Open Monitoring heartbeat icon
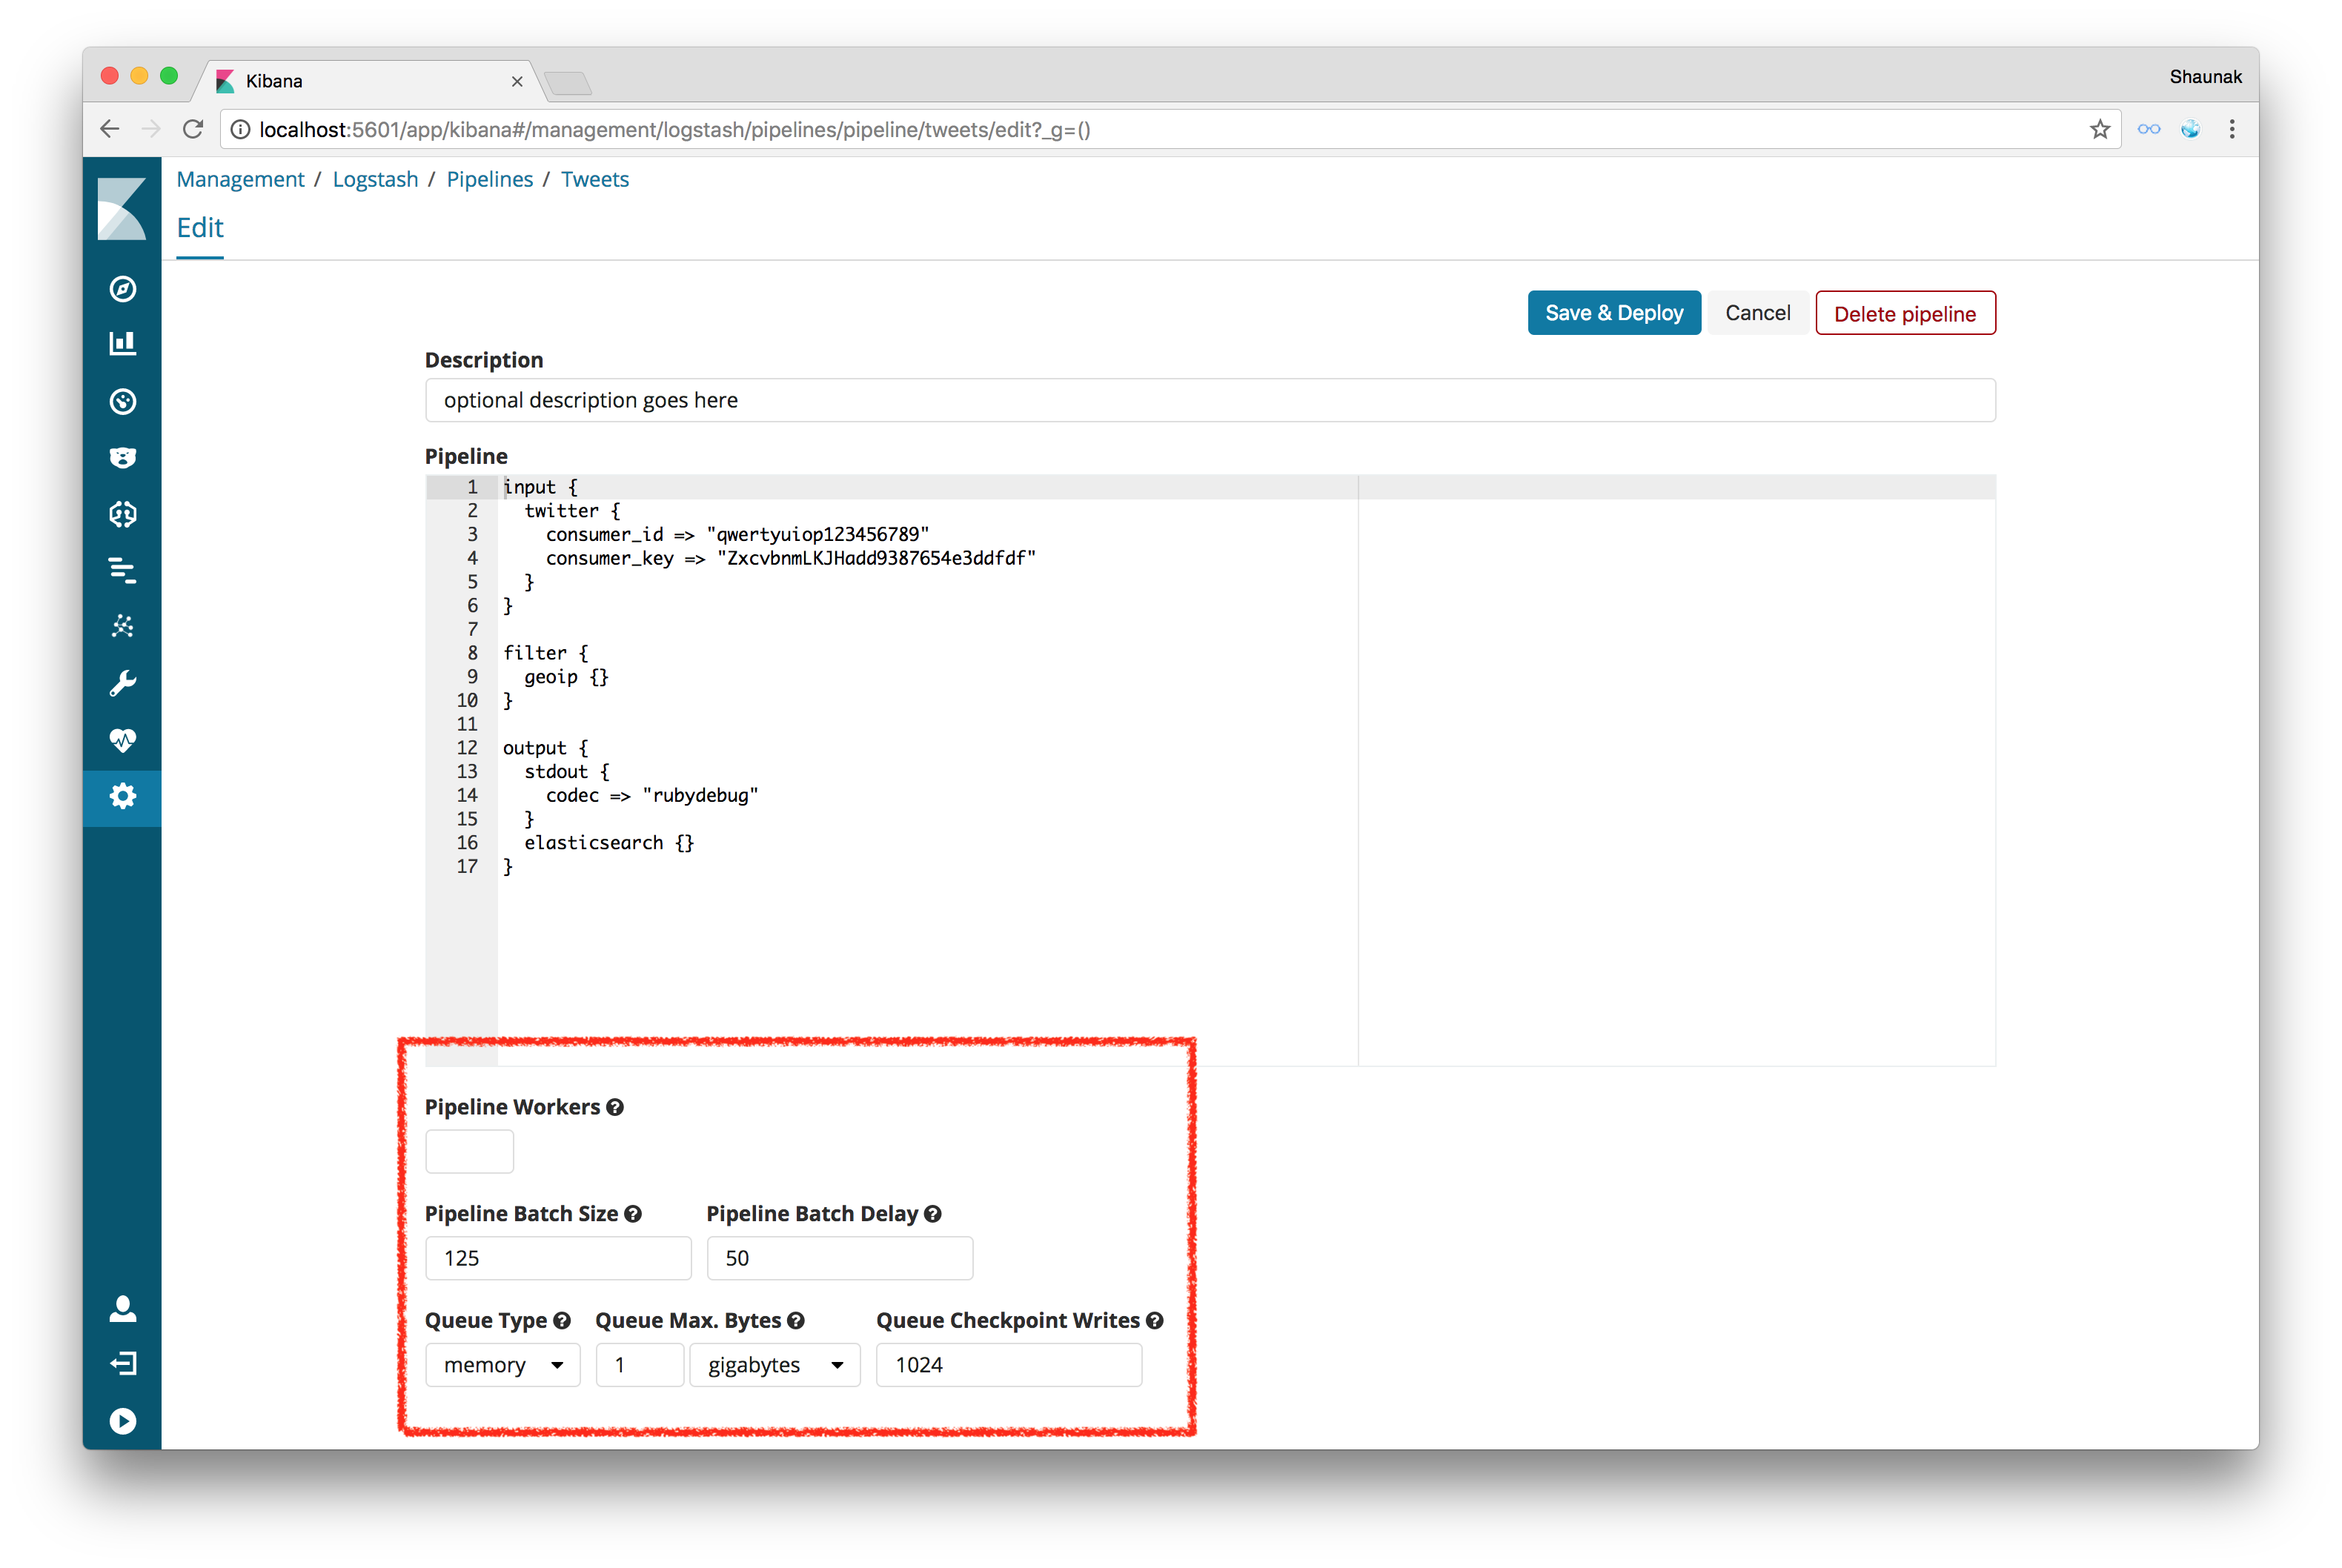 122,740
